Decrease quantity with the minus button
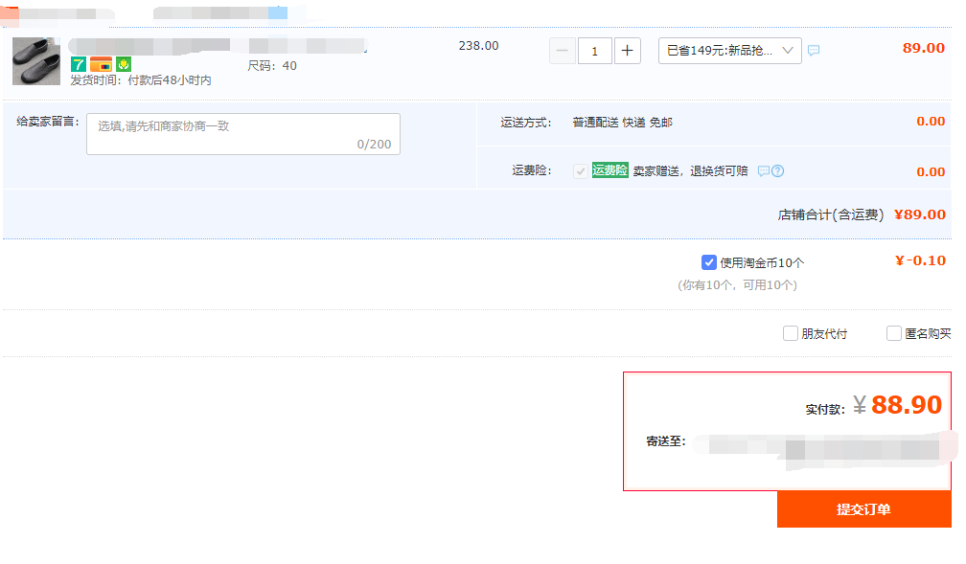 pos(563,51)
